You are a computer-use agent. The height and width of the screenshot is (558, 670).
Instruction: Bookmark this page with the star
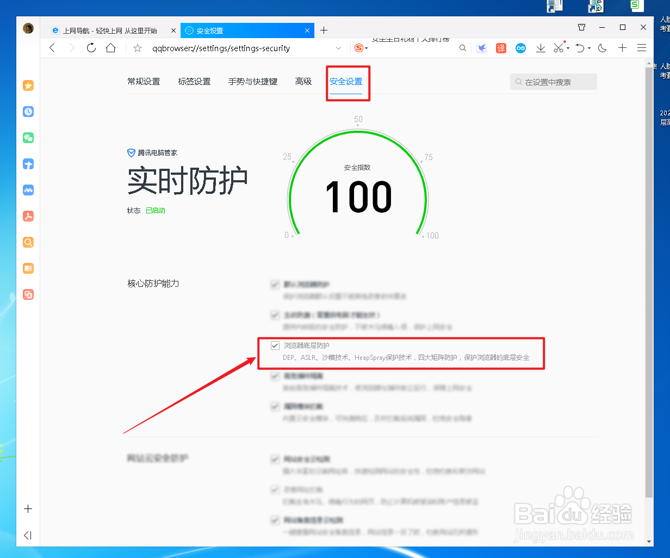(x=138, y=48)
